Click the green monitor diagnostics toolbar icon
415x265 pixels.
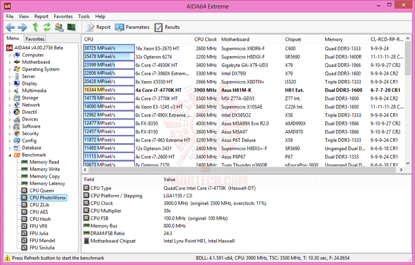click(71, 27)
